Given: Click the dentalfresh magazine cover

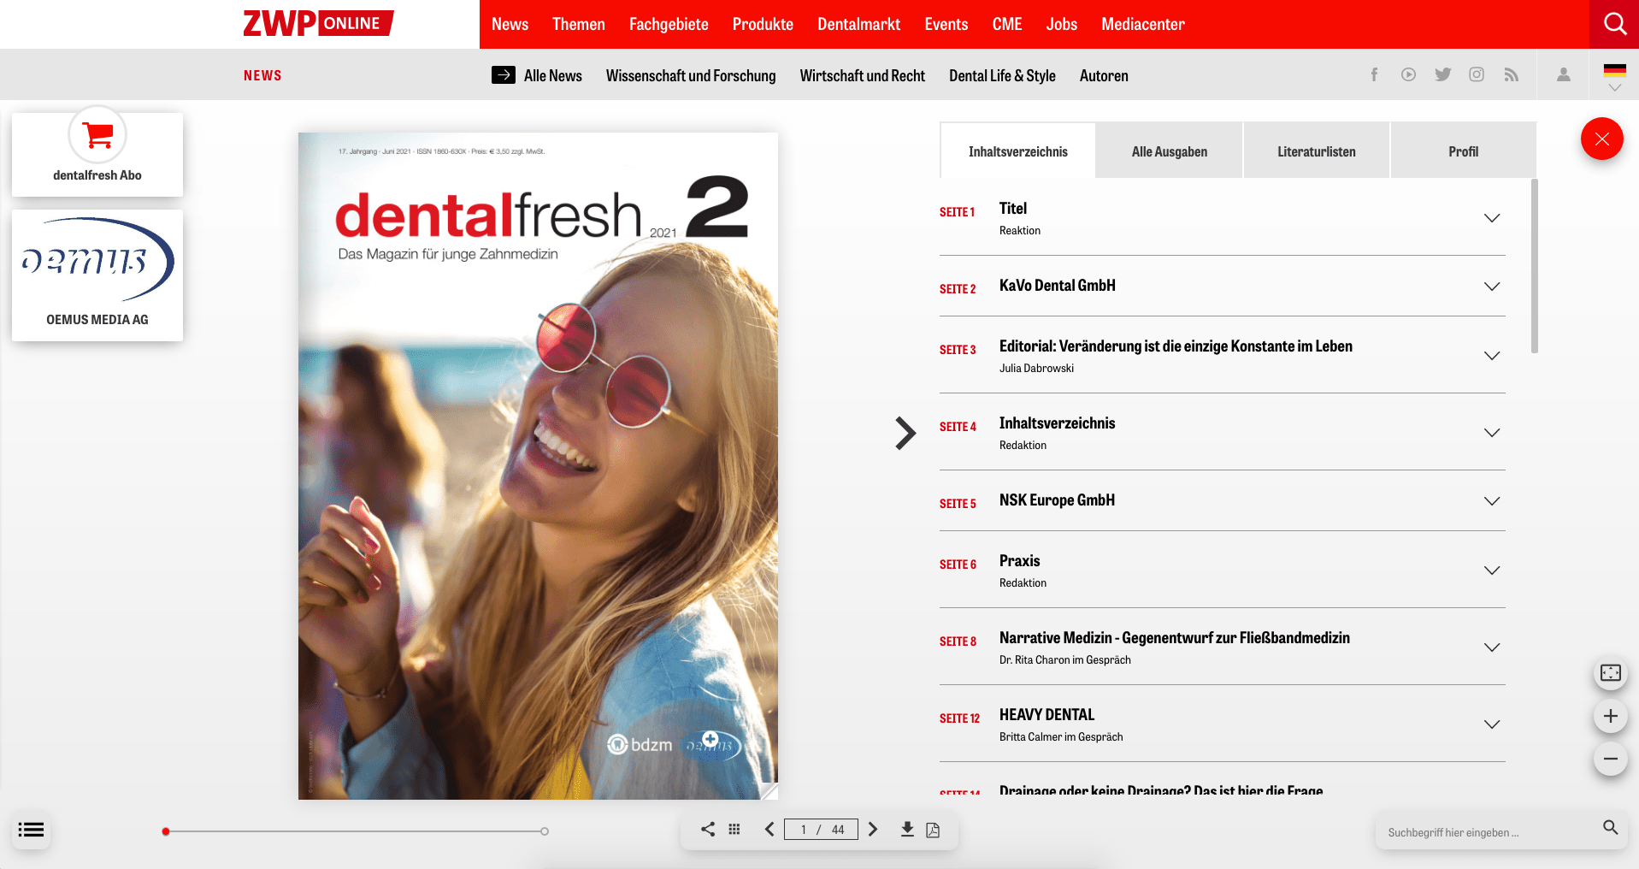Looking at the screenshot, I should coord(538,465).
